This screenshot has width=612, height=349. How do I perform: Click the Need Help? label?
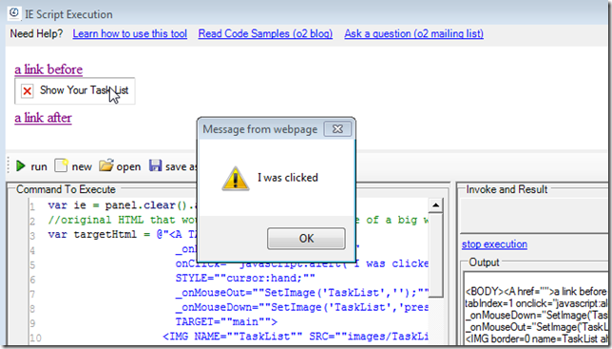pos(36,33)
